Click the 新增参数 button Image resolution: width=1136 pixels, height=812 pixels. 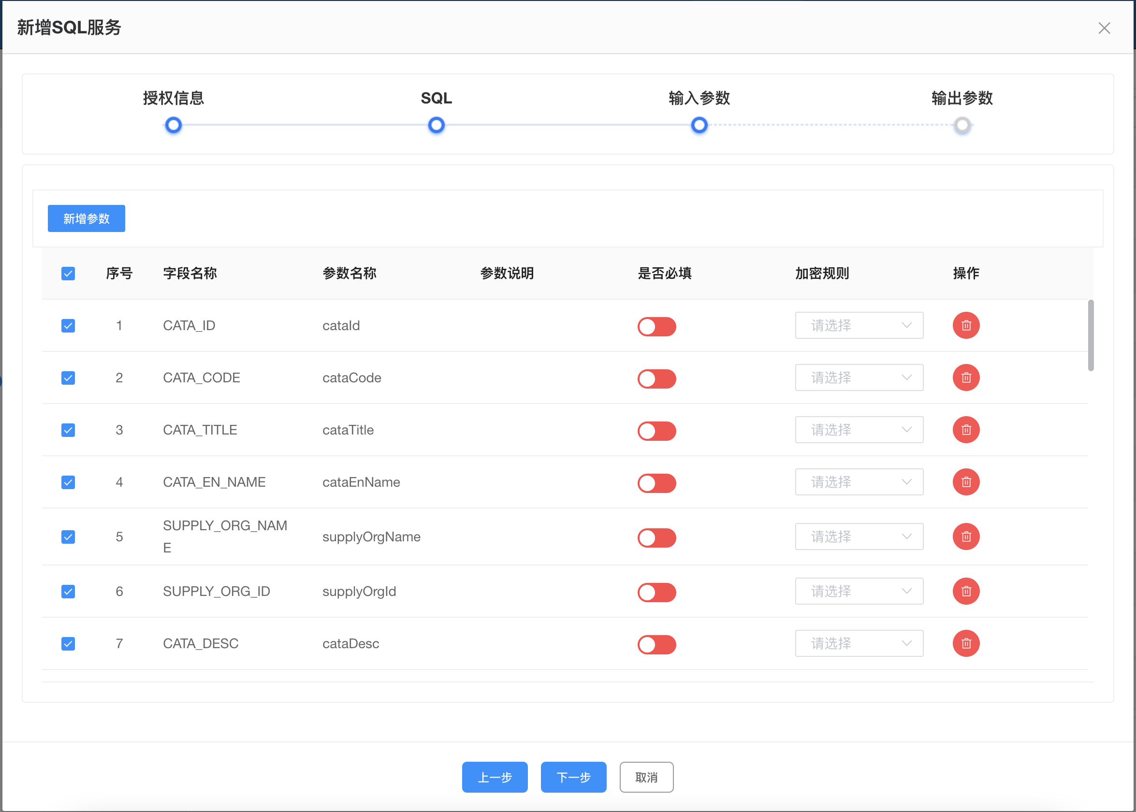[x=86, y=218]
